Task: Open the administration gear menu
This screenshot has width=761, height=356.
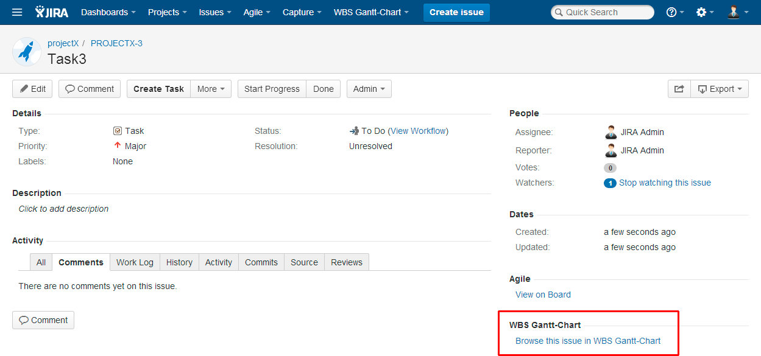Action: click(x=704, y=12)
